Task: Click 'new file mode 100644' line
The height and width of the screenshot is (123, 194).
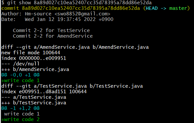Action: (31, 53)
